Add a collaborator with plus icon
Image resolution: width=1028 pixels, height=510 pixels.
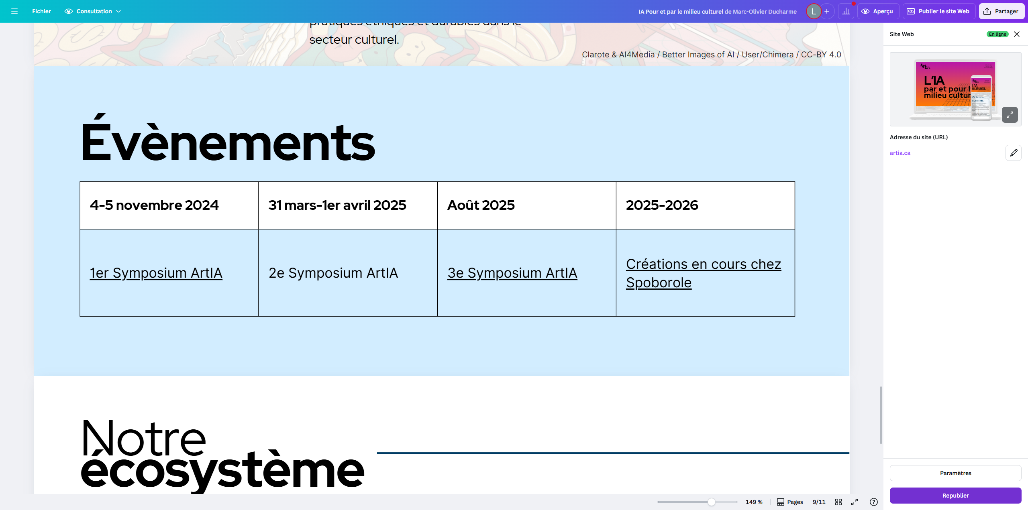coord(827,11)
